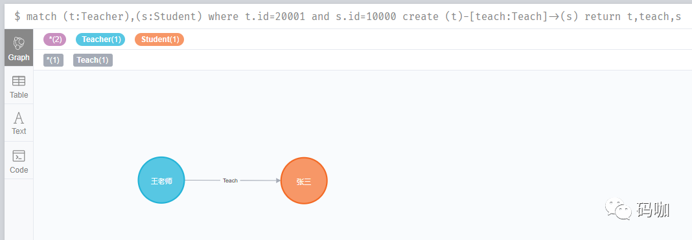Open the Table view

(x=19, y=86)
